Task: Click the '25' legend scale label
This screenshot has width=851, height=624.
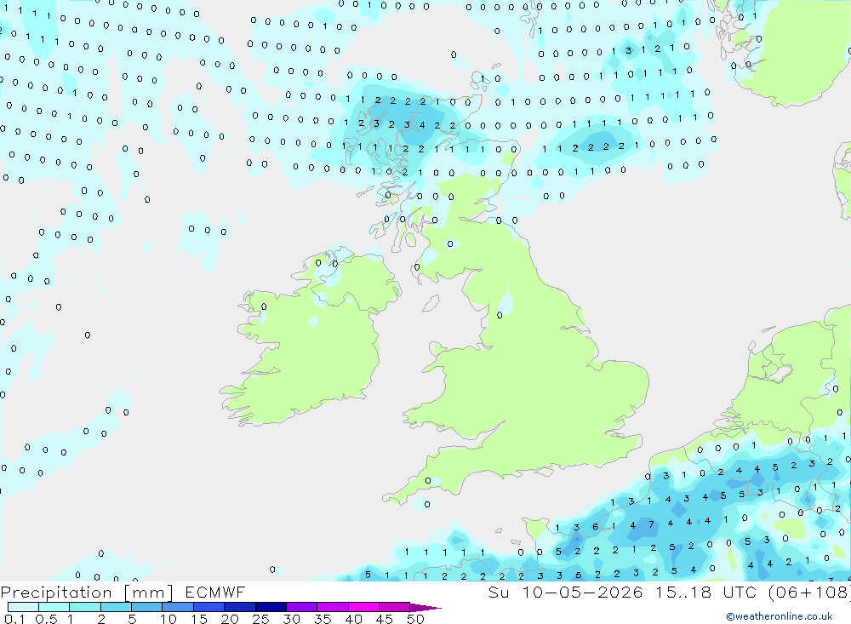Action: coord(260,619)
